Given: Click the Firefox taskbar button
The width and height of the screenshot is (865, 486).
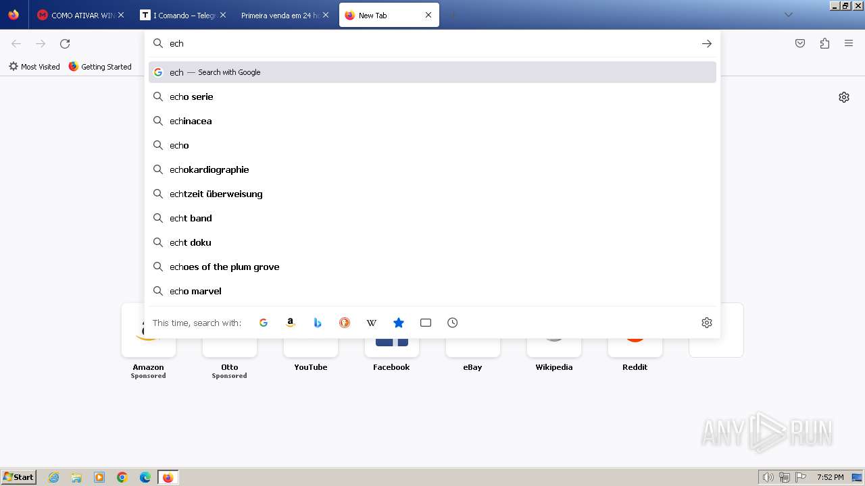Looking at the screenshot, I should 168,477.
